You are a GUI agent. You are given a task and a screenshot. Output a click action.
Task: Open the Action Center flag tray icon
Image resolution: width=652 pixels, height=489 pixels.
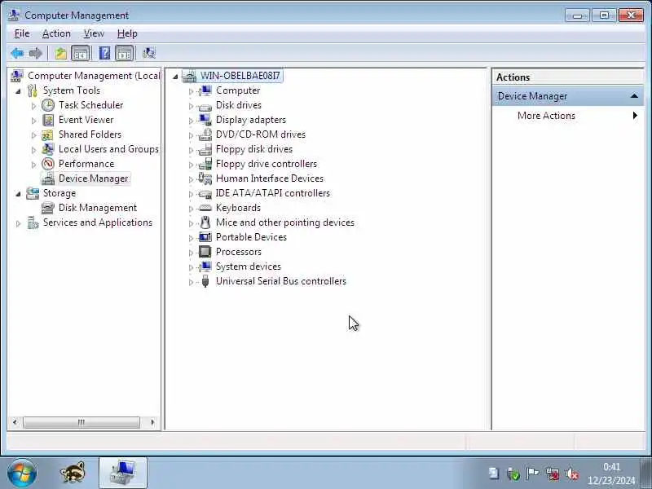[532, 474]
